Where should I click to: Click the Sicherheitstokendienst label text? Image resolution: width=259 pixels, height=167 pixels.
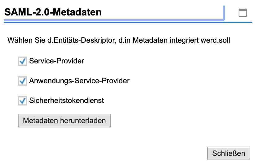coord(67,101)
